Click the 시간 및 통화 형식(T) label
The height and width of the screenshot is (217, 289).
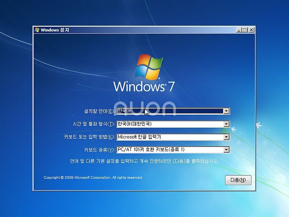pos(94,124)
